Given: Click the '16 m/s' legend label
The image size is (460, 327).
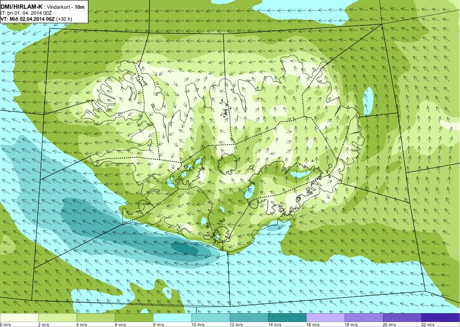Looking at the screenshot, I should (x=313, y=325).
